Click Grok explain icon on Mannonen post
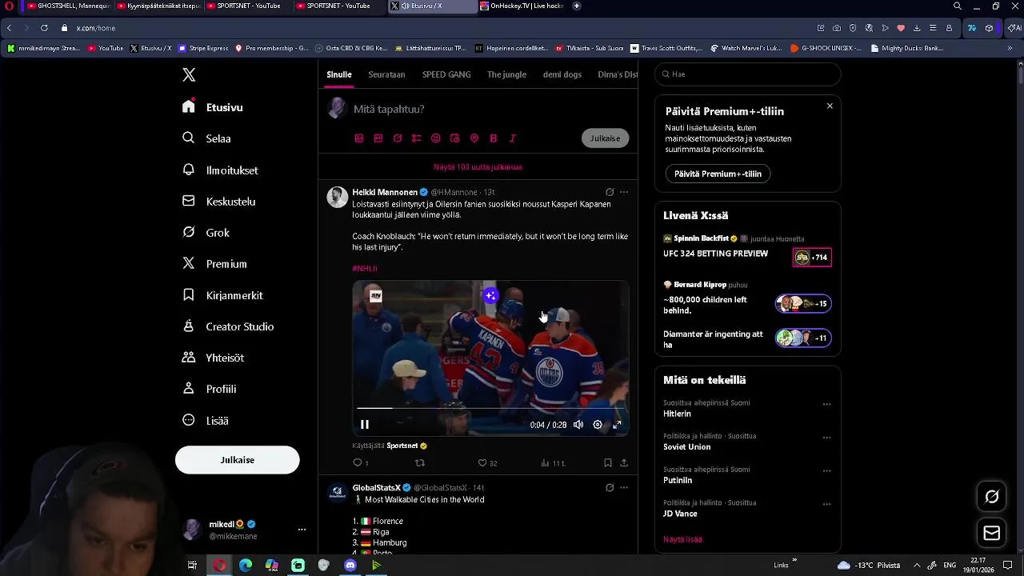This screenshot has width=1024, height=576. click(x=610, y=192)
